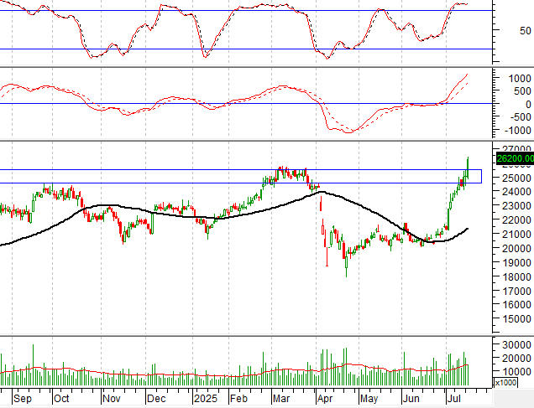Select the Feb marker on the date axis
Screen dimensions: 534x408
(240, 400)
